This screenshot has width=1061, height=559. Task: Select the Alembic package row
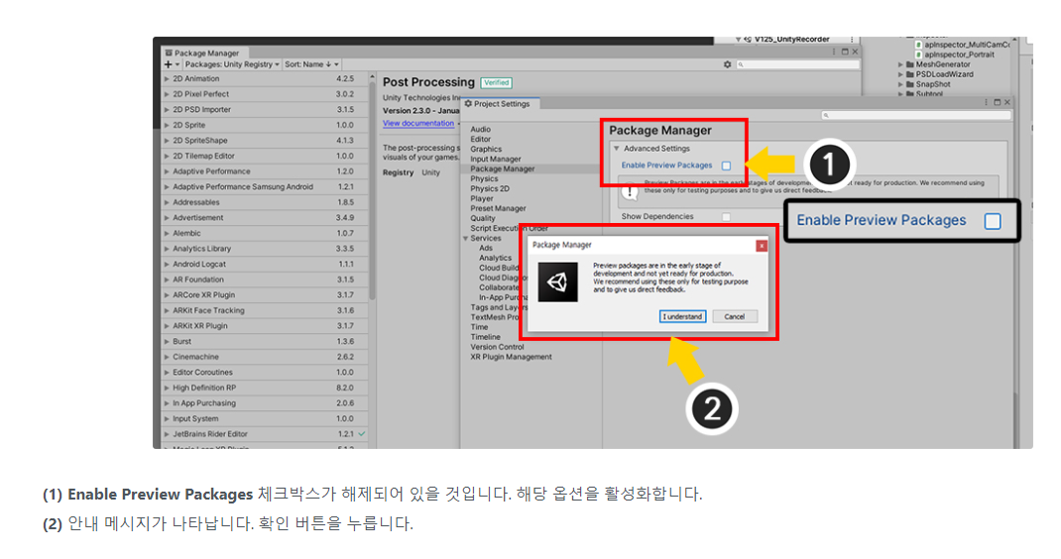pos(266,234)
